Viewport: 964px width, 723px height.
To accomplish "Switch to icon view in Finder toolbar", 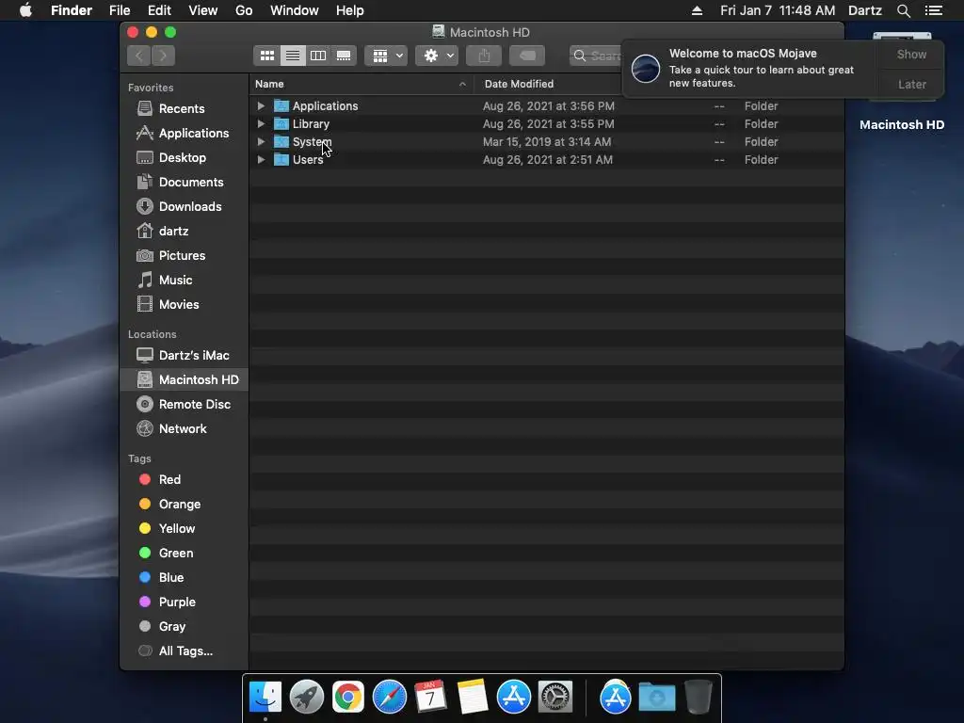I will tap(266, 56).
